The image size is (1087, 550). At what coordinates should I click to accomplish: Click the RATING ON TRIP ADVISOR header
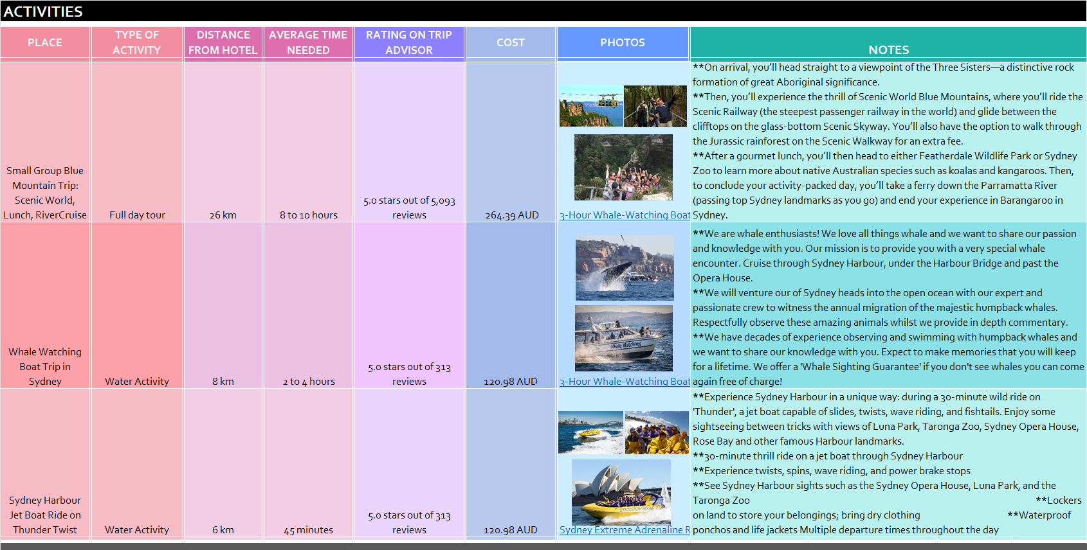click(x=409, y=42)
